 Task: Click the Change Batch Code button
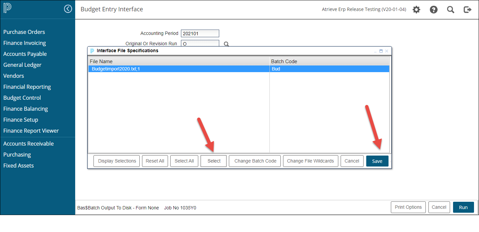pos(255,161)
